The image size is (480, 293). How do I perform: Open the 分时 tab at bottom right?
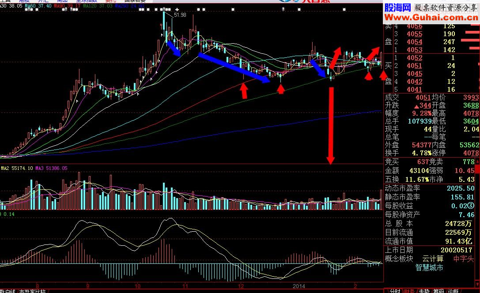(395, 291)
